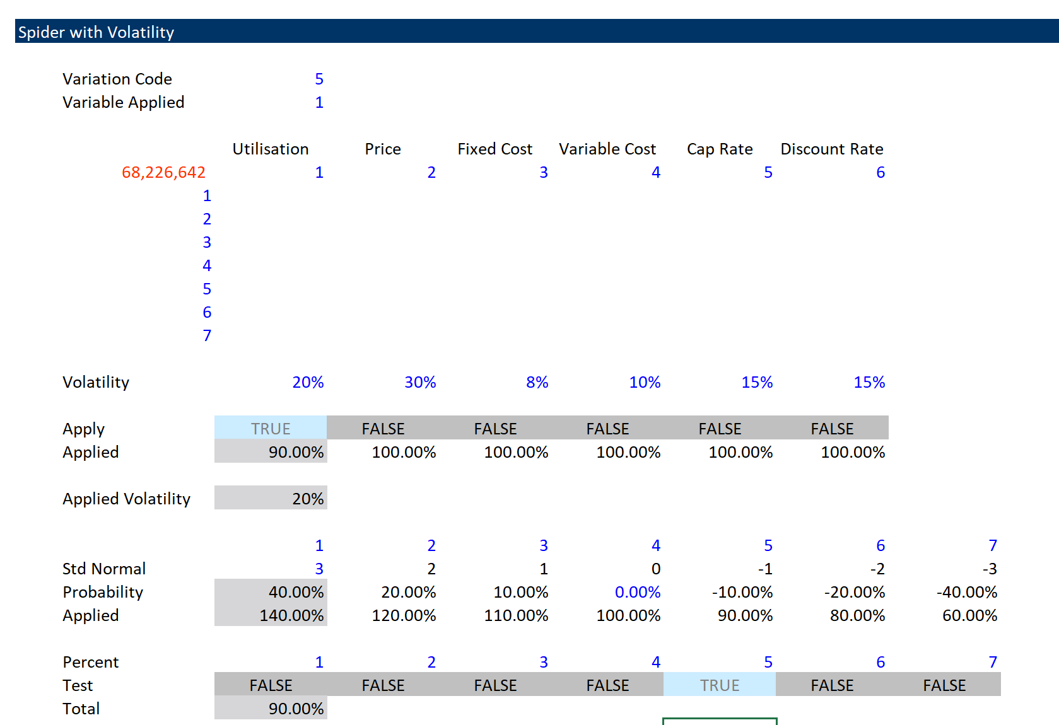Click the Utilisation column header

point(270,149)
